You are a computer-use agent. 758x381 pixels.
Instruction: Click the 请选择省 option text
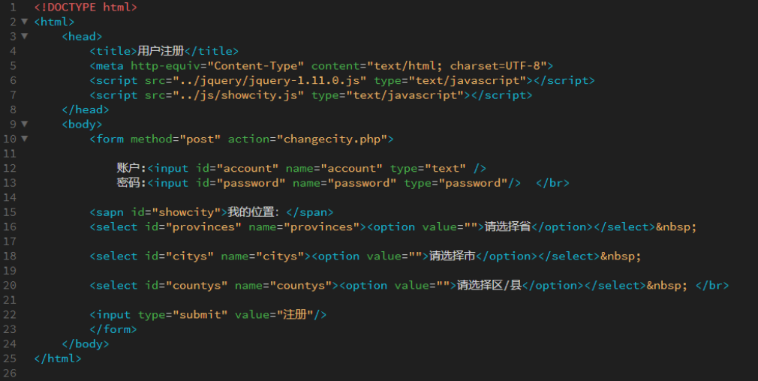[508, 226]
